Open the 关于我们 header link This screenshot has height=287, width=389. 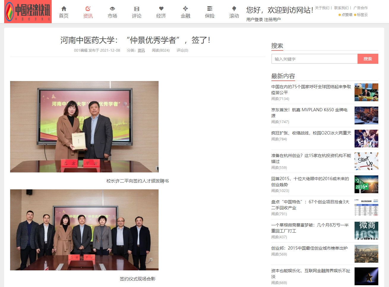tap(322, 8)
